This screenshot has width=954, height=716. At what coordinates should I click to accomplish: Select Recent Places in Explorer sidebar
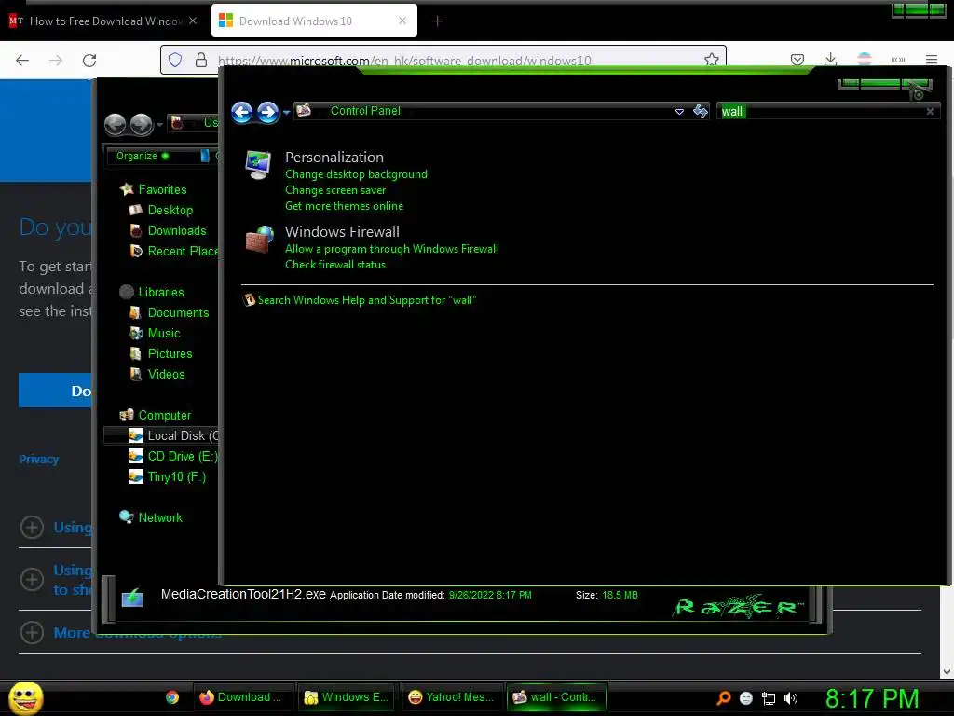pyautogui.click(x=183, y=251)
